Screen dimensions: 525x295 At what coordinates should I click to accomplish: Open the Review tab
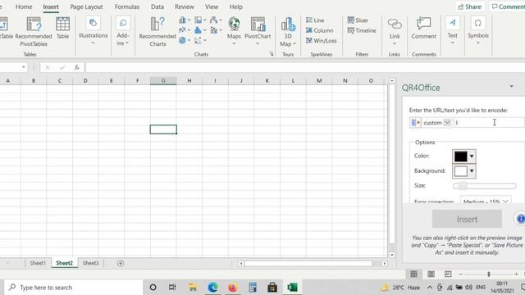[184, 7]
